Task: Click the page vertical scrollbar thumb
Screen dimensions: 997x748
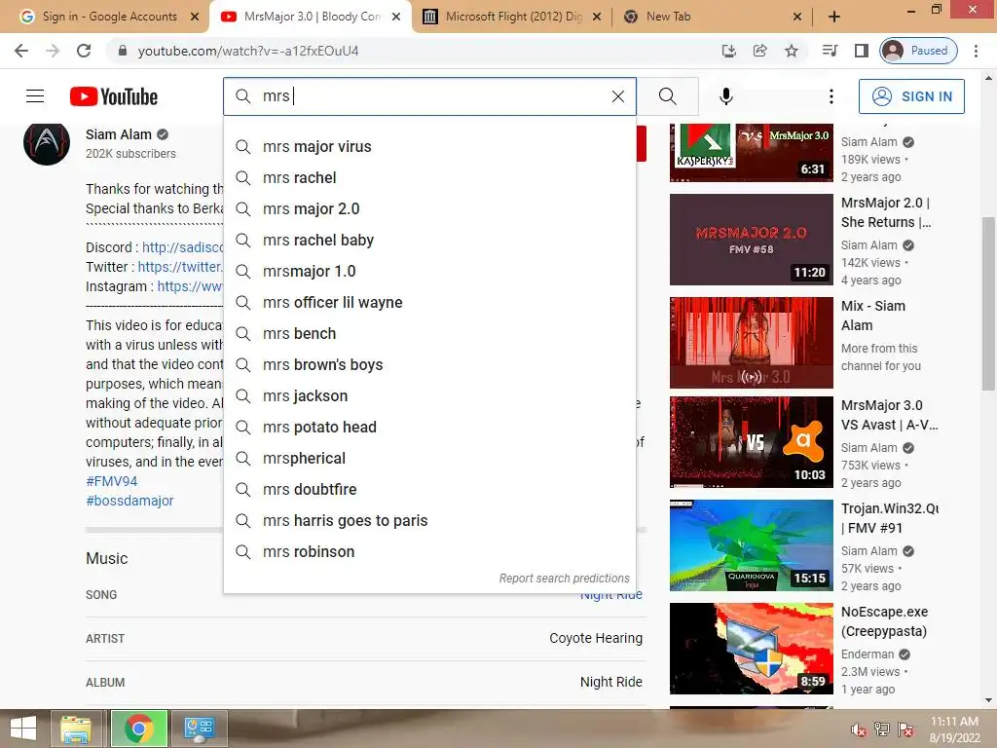Action: click(988, 304)
